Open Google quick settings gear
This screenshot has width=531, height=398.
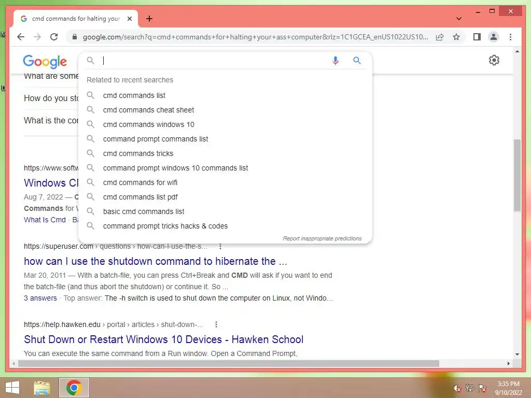click(x=494, y=60)
